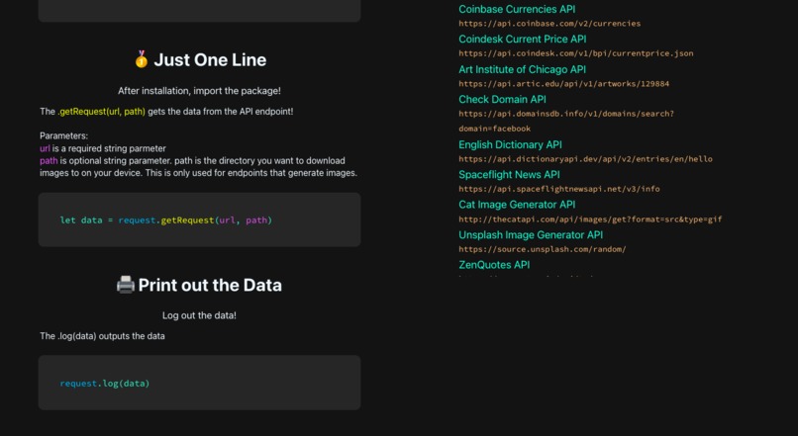The width and height of the screenshot is (798, 436).
Task: Click the medal icon beside Just One Line
Action: [x=141, y=59]
